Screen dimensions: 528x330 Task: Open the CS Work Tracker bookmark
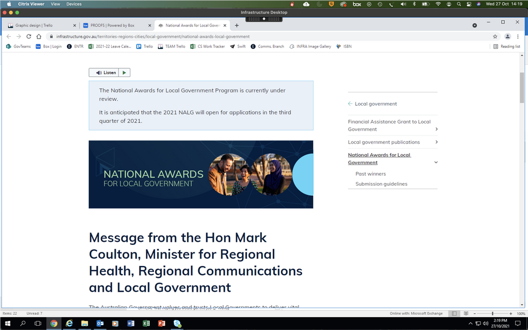click(207, 46)
